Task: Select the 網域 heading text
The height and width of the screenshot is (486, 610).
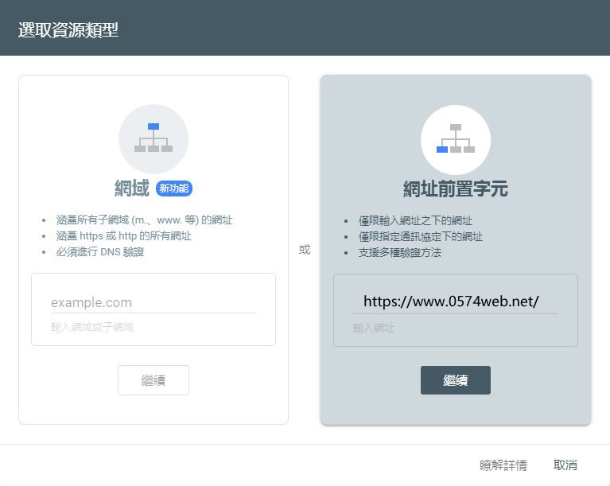Action: (132, 189)
